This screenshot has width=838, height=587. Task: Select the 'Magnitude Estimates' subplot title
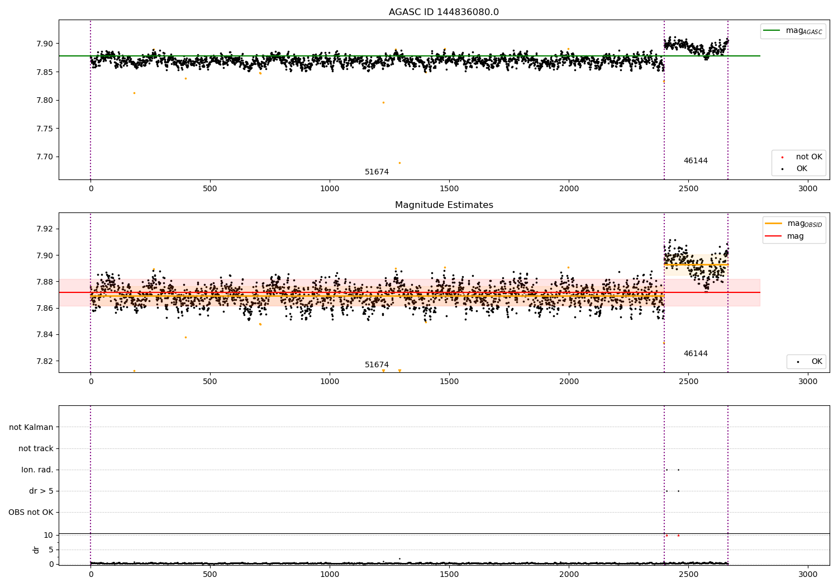click(x=444, y=205)
